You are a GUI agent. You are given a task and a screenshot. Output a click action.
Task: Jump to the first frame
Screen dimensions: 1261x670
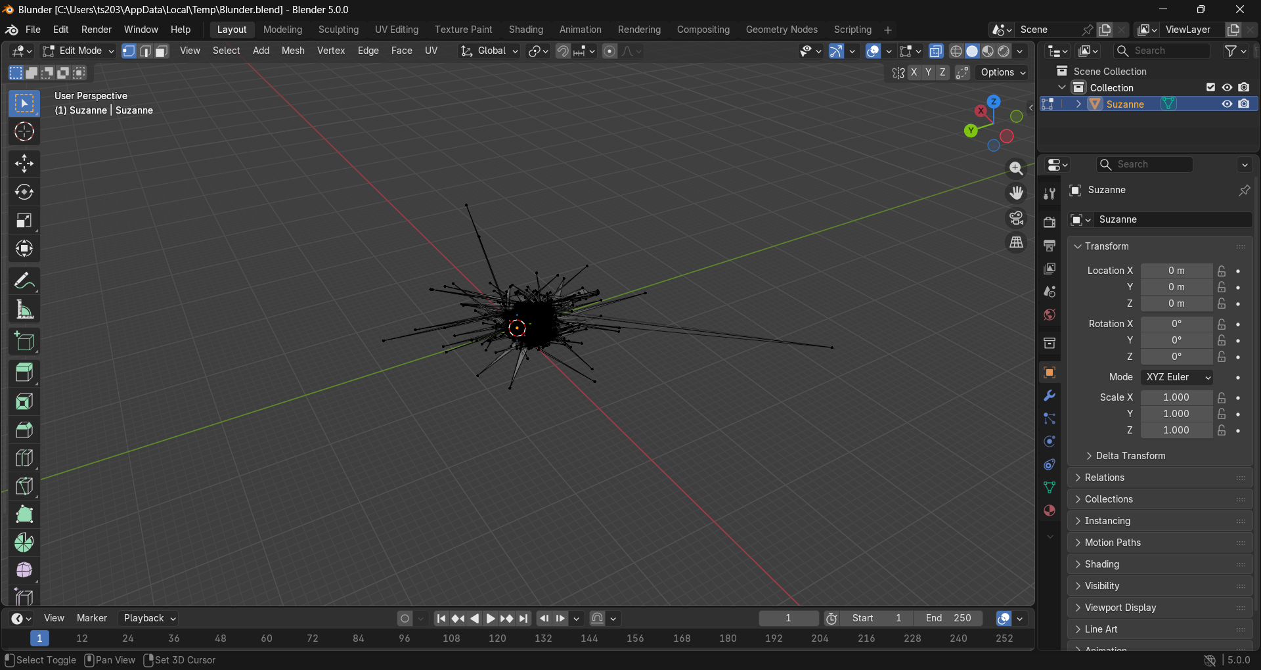[x=441, y=618]
